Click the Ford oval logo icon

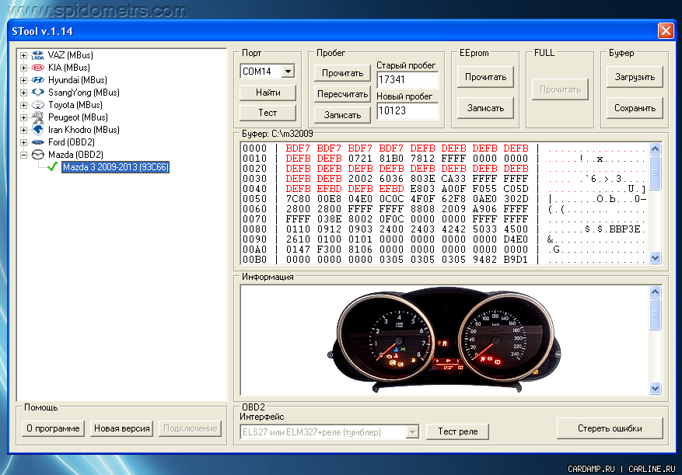37,142
